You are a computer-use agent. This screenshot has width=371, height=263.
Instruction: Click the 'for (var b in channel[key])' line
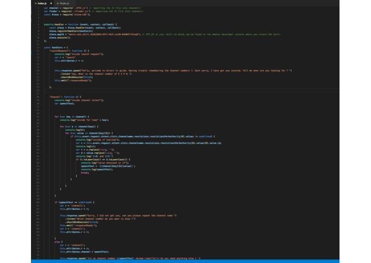79,127
